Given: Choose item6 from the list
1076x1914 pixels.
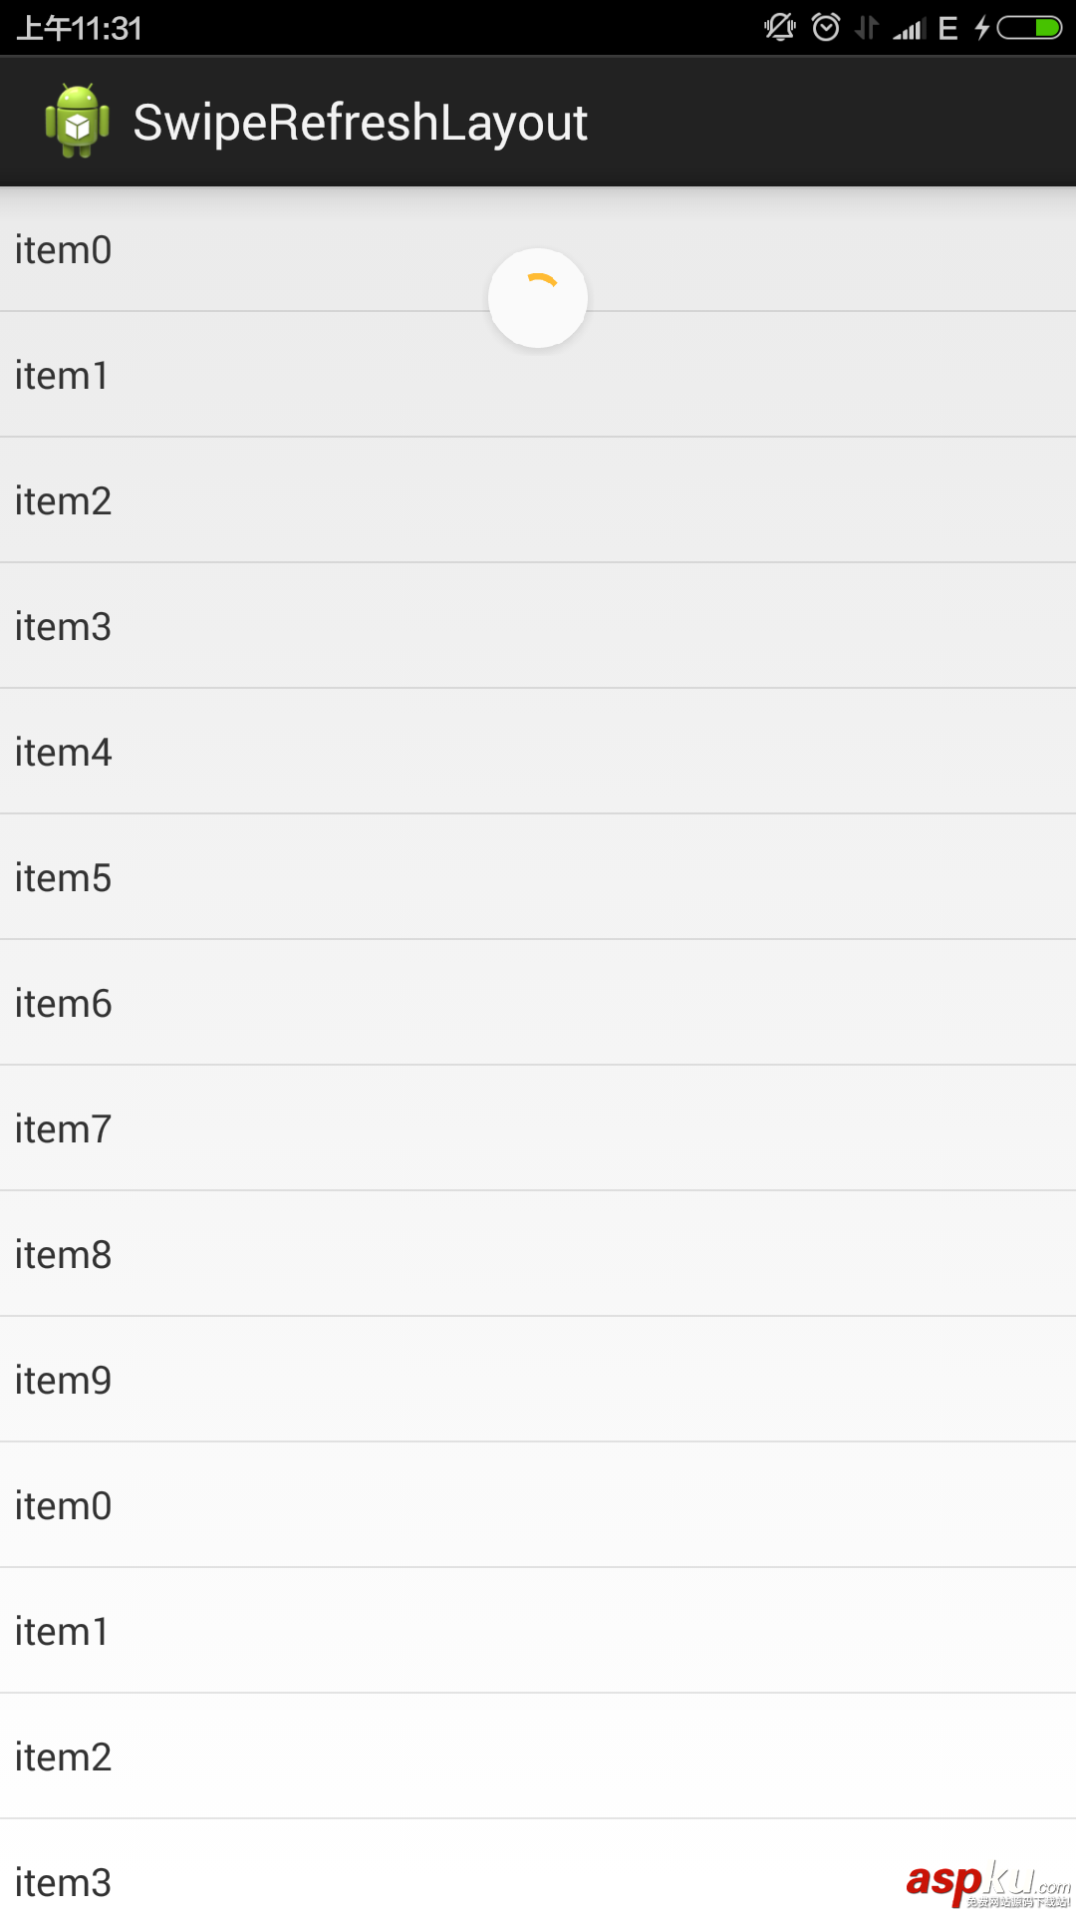Looking at the screenshot, I should 538,1003.
